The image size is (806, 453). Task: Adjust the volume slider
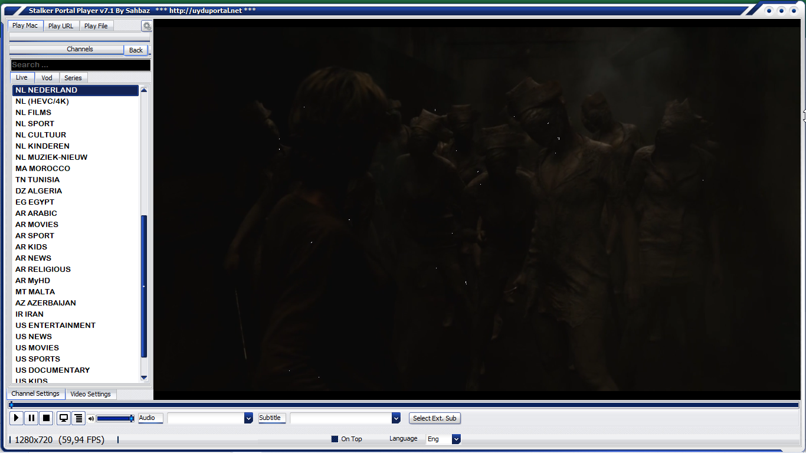[x=116, y=418]
